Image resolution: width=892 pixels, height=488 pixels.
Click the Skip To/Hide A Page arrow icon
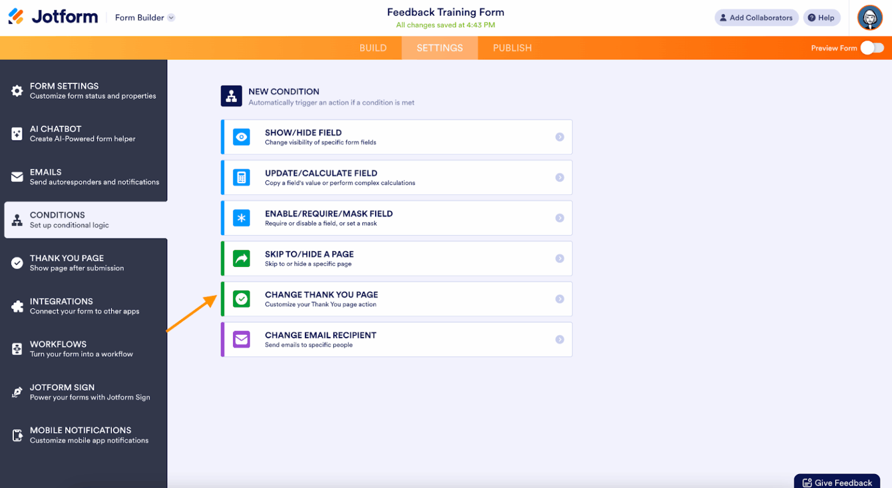coord(241,258)
